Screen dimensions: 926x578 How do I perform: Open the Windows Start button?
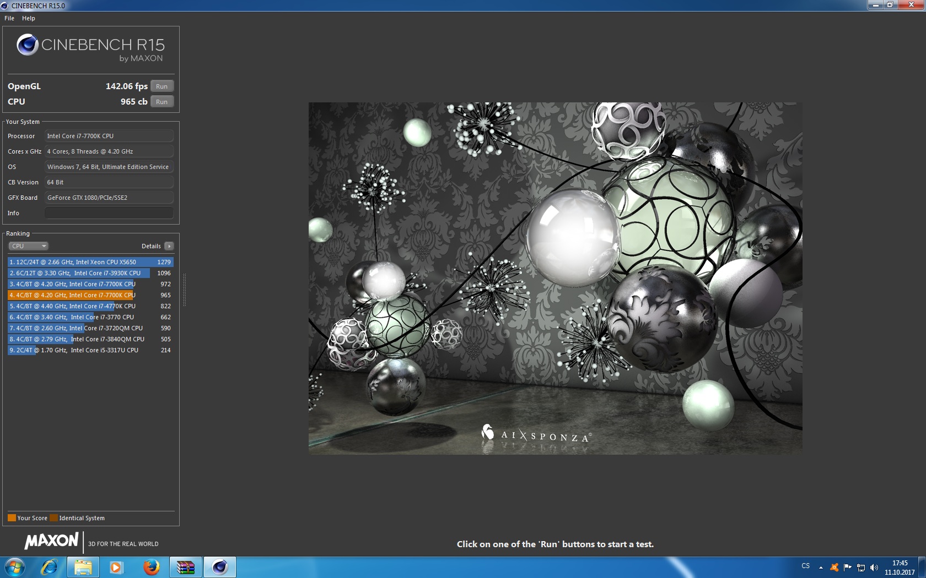15,567
